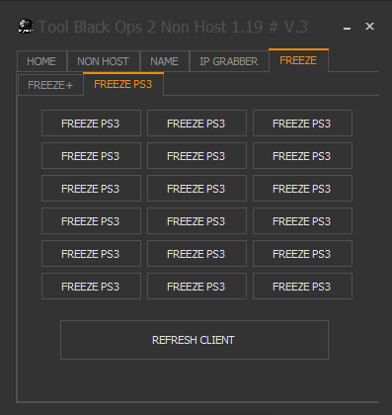Select the FREEZE PS3 sub-tab

pos(123,84)
